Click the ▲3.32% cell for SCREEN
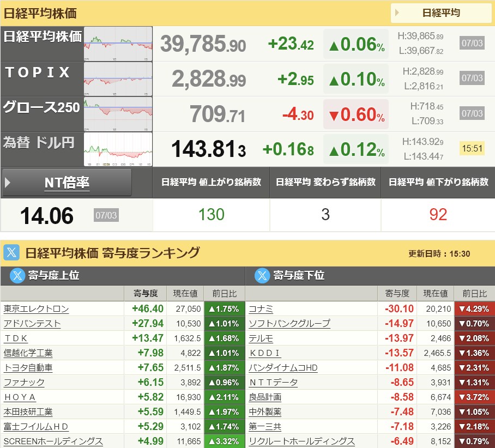 [x=225, y=441]
